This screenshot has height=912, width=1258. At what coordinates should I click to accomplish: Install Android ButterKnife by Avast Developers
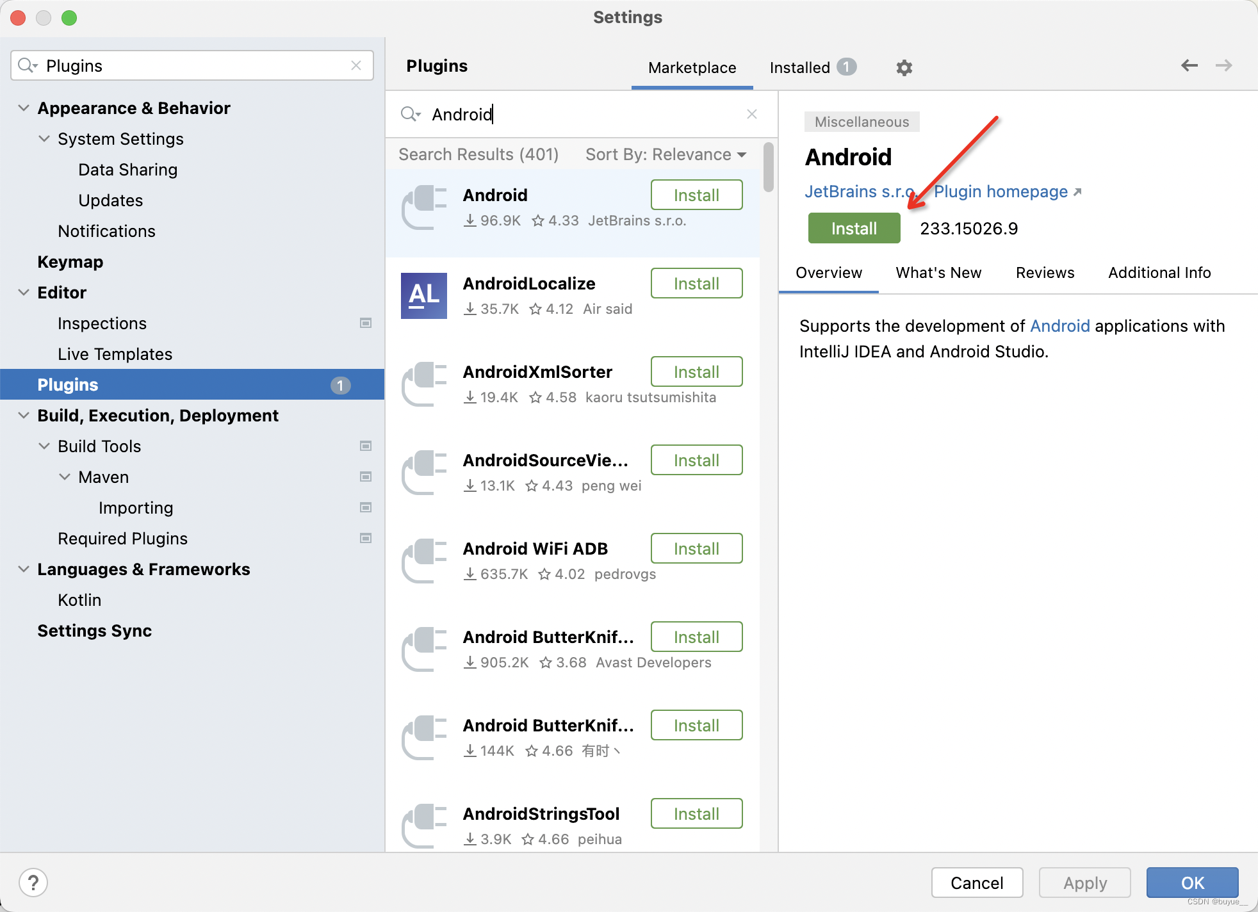(x=696, y=637)
